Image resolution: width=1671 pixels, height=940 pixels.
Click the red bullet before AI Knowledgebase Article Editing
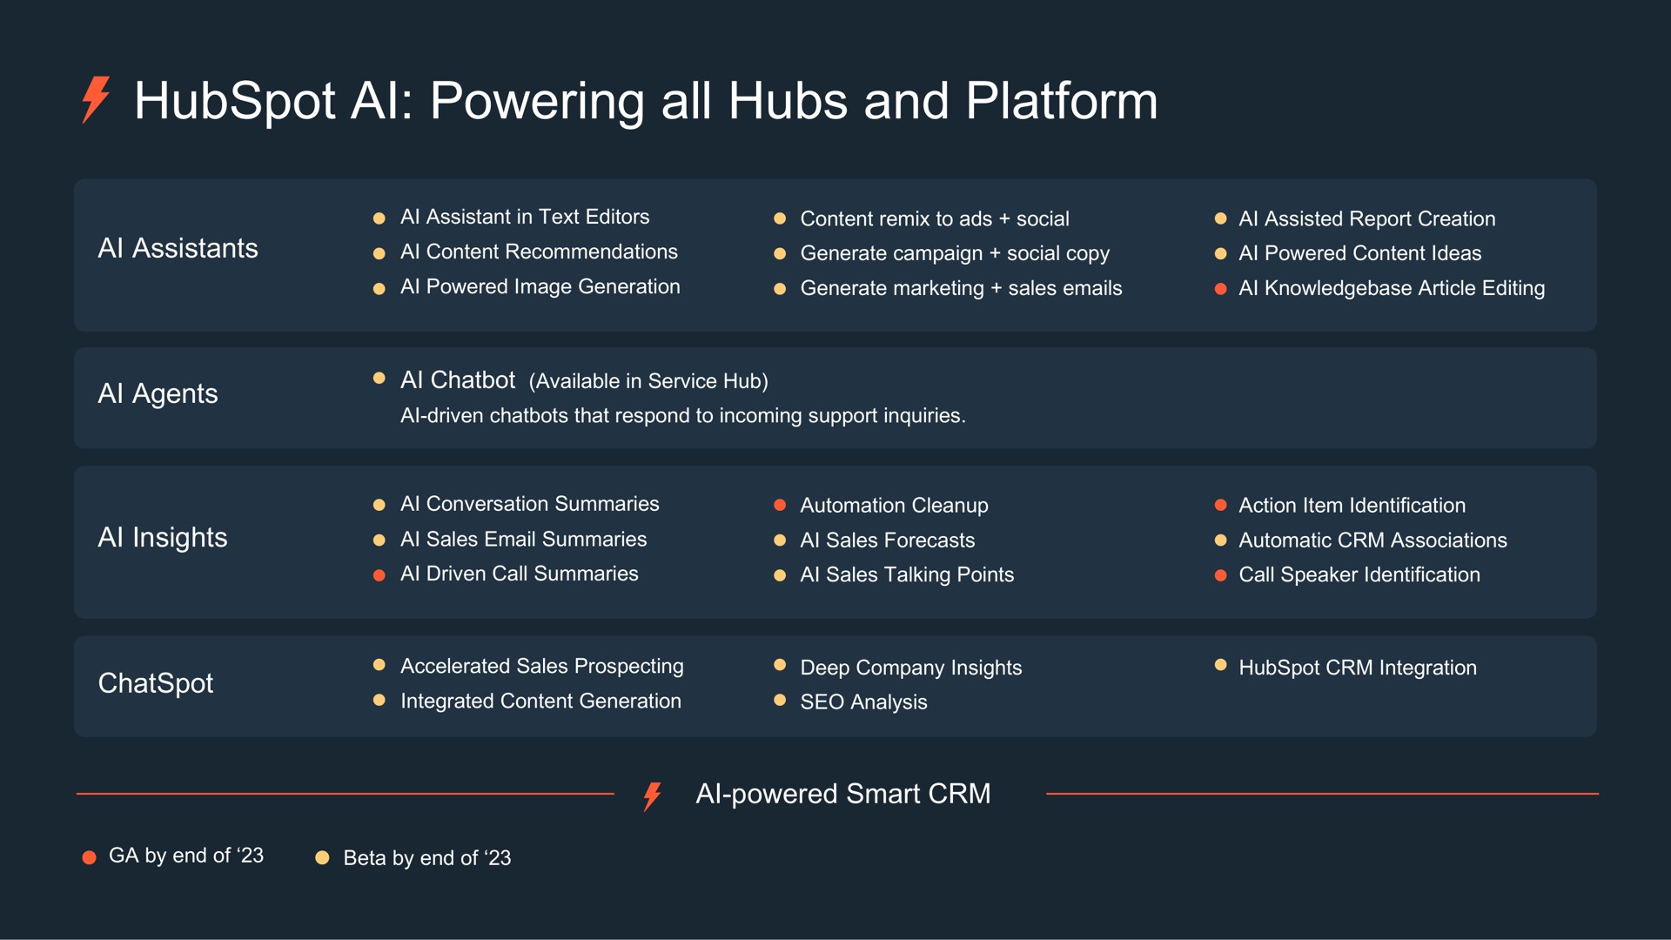coord(1220,289)
